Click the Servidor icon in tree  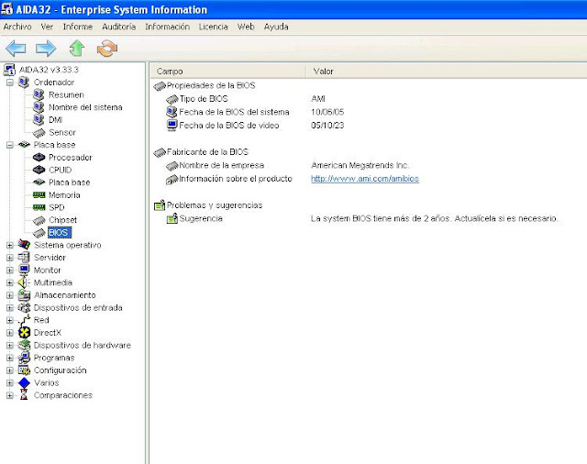click(x=24, y=258)
